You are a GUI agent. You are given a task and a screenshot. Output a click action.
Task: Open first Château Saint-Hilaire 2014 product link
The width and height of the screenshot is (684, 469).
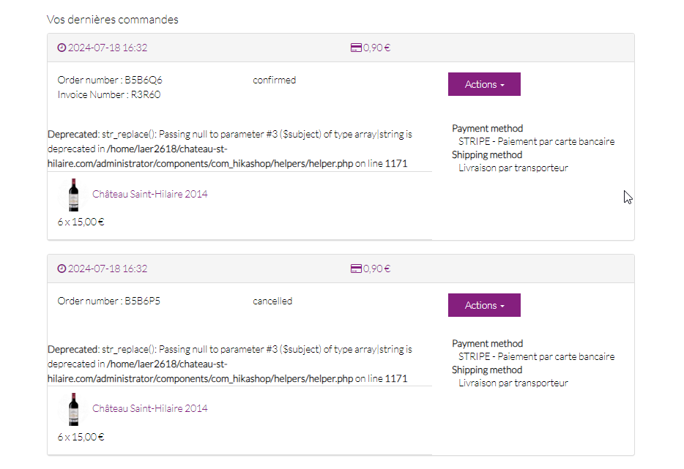tap(149, 195)
